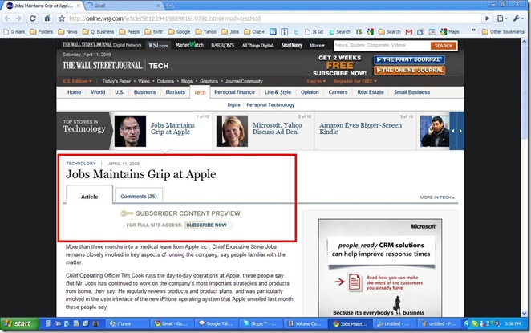The width and height of the screenshot is (531, 333).
Task: Open Volume Control from the taskbar
Action: click(x=306, y=324)
